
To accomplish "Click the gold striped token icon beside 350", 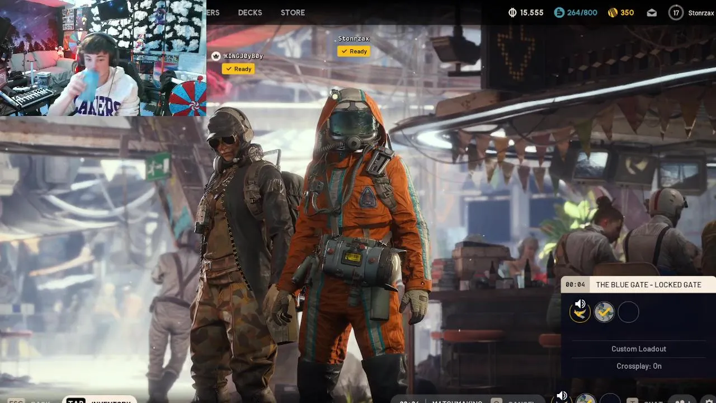I will click(x=612, y=12).
